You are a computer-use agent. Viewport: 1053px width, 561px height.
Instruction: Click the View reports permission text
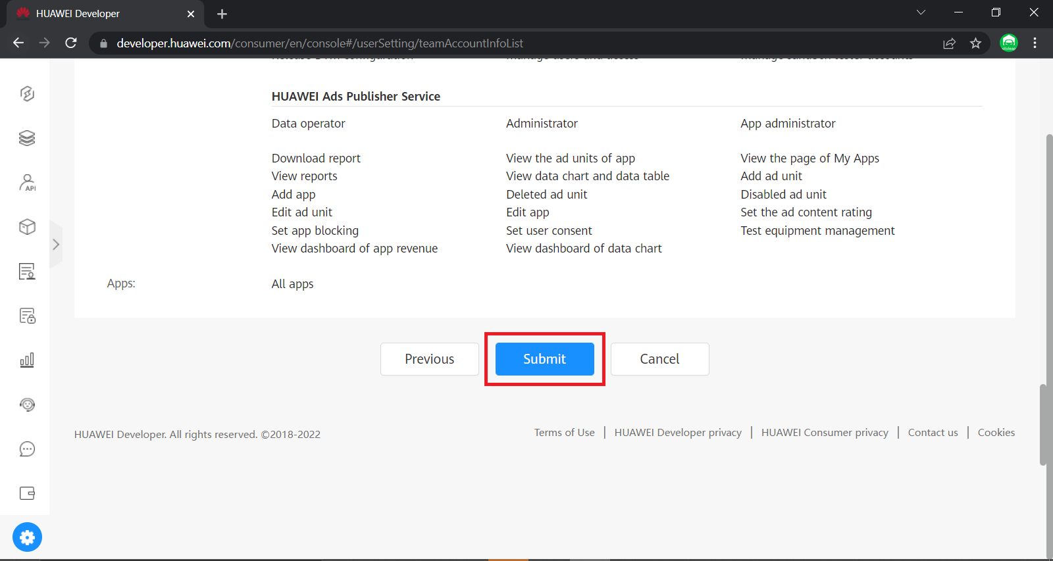tap(304, 176)
